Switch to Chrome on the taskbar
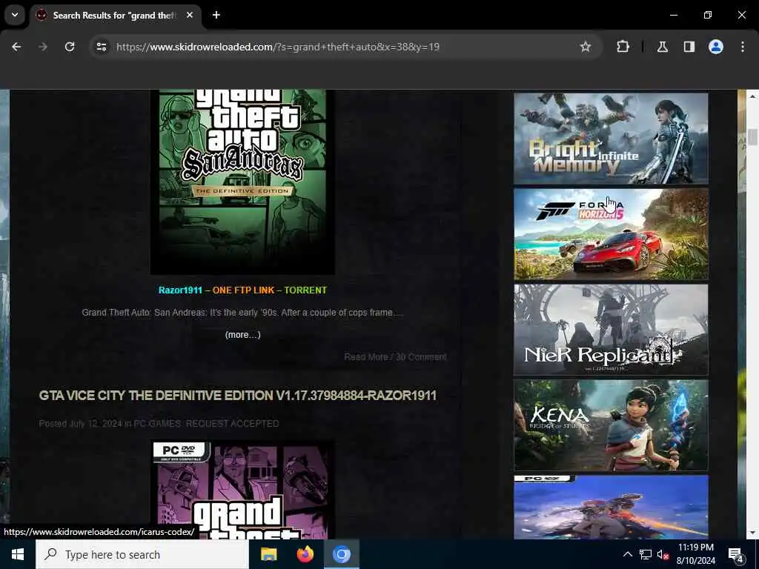Image resolution: width=759 pixels, height=569 pixels. (341, 554)
